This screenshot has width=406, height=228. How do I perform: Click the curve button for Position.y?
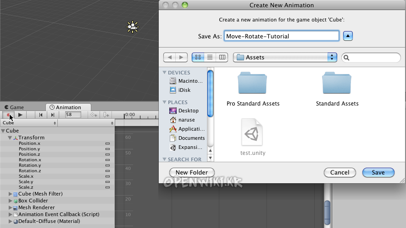(x=107, y=149)
